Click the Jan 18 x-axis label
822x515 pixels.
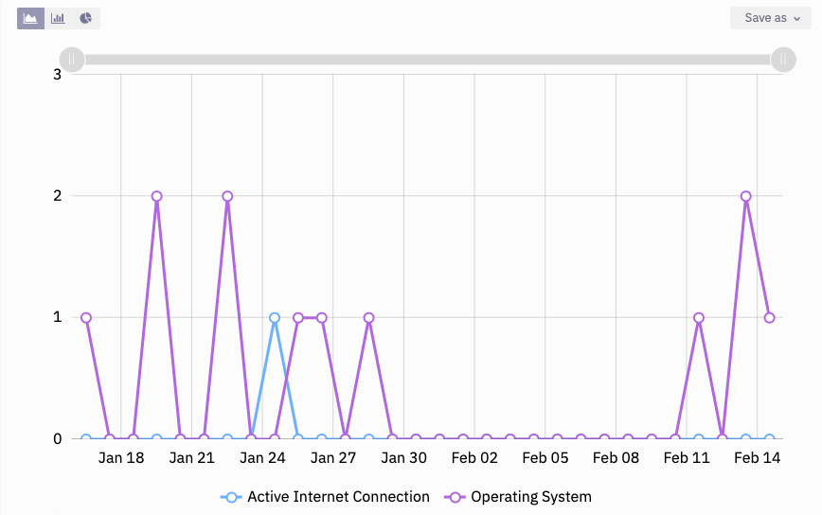(x=121, y=458)
